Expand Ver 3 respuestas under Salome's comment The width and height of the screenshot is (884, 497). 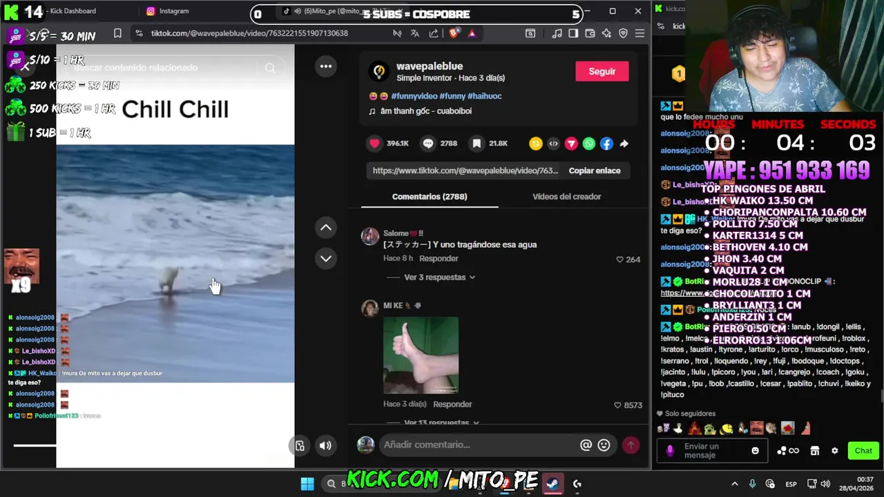tap(439, 277)
